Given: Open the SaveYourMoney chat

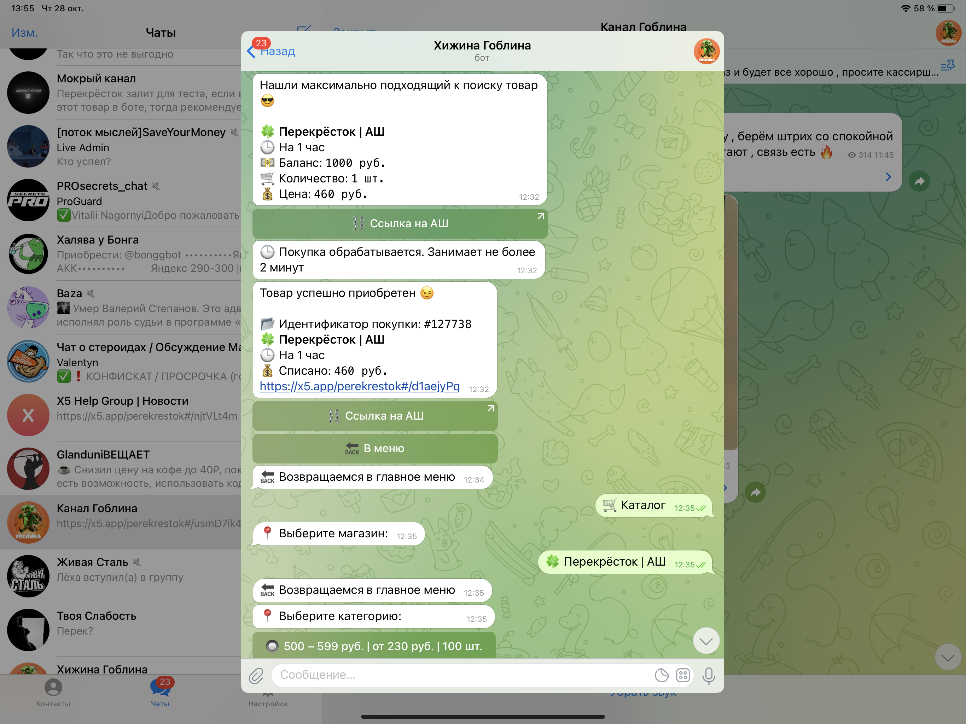Looking at the screenshot, I should 121,146.
